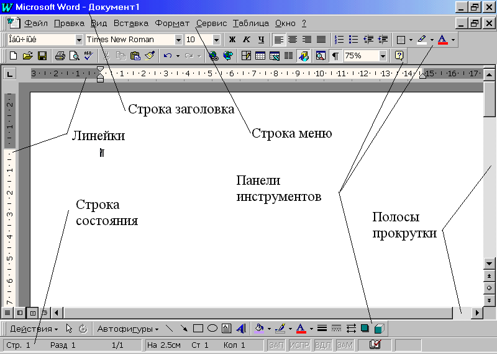Screen dimensions: 497x354
Task: Open a file using the folder icon
Action: (x=28, y=56)
